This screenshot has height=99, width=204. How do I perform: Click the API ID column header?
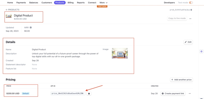click(53, 86)
